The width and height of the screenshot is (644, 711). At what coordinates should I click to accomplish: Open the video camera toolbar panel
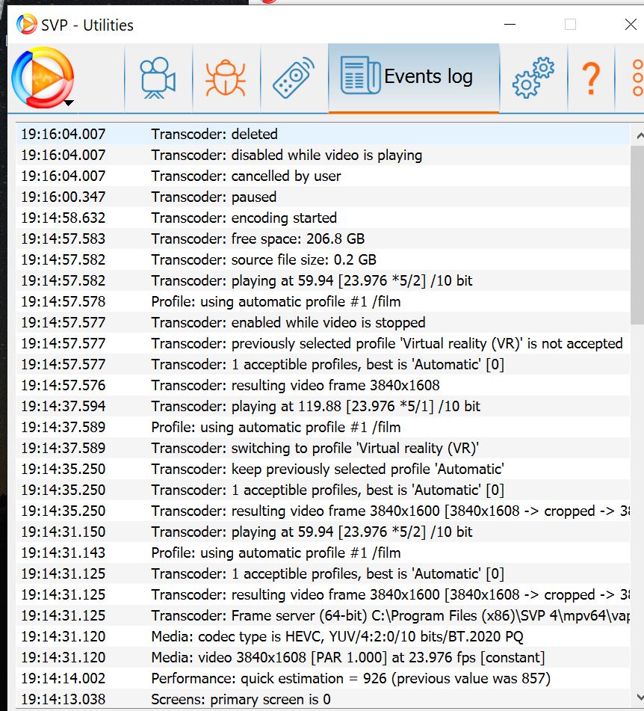(158, 77)
